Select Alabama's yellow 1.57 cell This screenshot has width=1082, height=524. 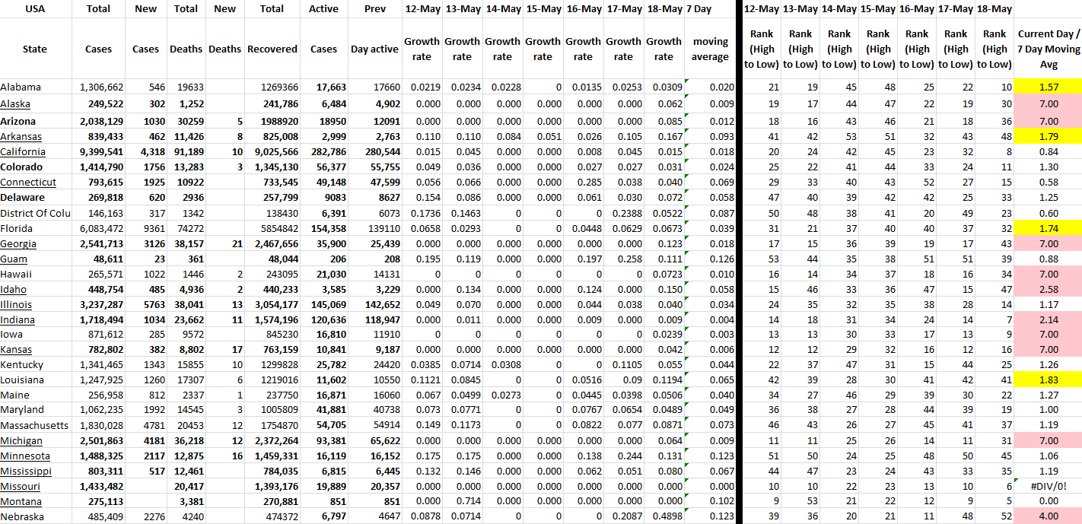pos(1048,87)
